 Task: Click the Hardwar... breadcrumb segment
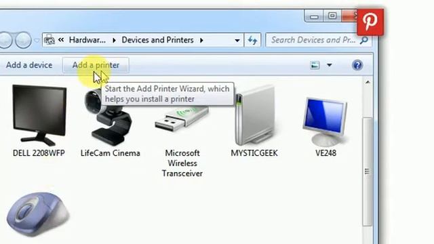[87, 40]
